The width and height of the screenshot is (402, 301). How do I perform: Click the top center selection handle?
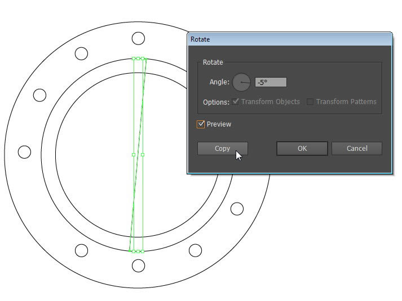point(138,59)
